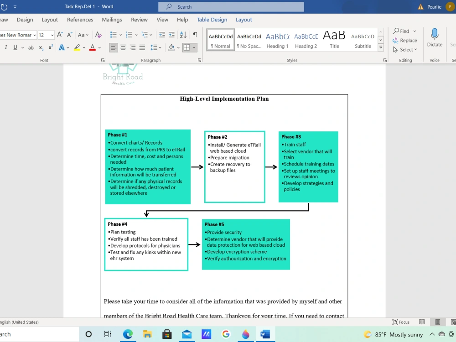The height and width of the screenshot is (342, 456).
Task: Increase the font size
Action: 60,35
